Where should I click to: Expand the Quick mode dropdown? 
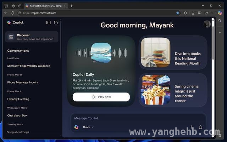pyautogui.click(x=88, y=127)
